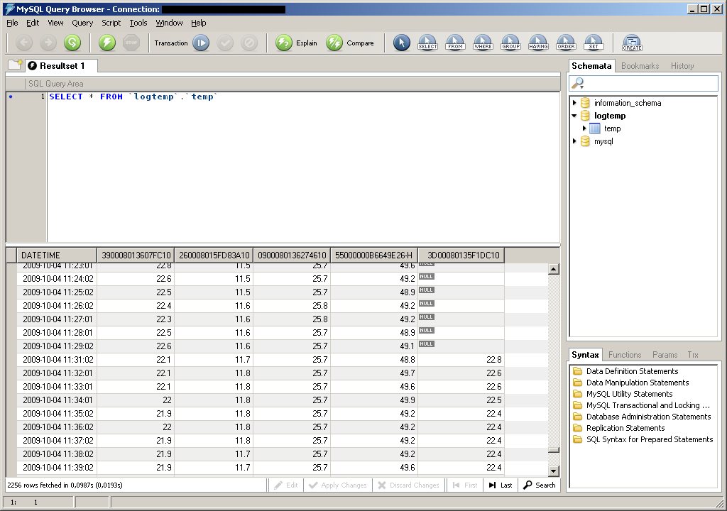Image resolution: width=727 pixels, height=511 pixels.
Task: Switch to the Bookmarks tab
Action: [x=640, y=66]
